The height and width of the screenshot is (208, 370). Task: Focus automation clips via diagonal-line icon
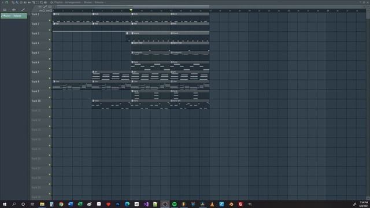45,6
